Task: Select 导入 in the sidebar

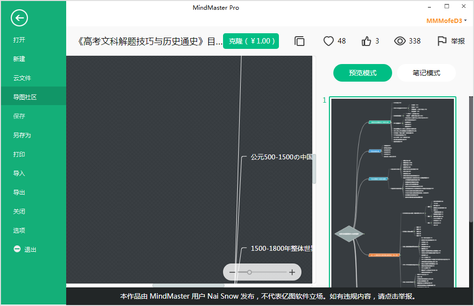Action: pos(19,173)
